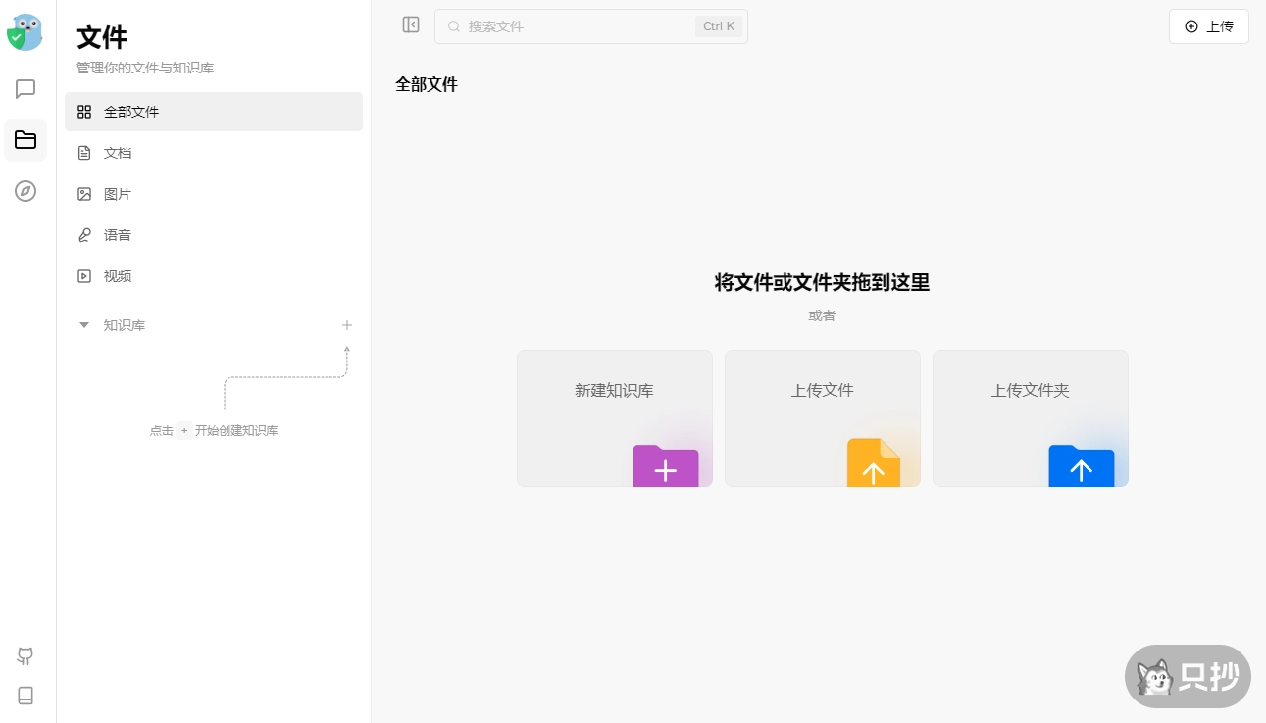The image size is (1266, 723).
Task: Click the magnifier icon in the search bar
Action: pos(453,26)
